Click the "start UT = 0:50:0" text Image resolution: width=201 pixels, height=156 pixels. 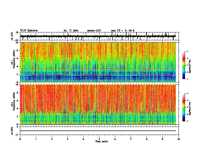[123, 31]
